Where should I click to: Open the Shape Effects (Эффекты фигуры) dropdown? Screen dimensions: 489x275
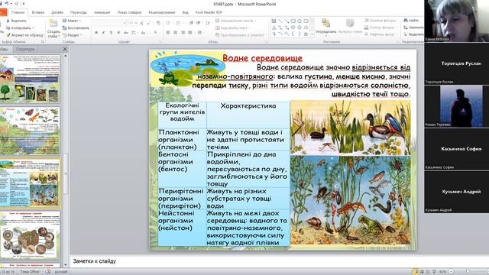381,34
